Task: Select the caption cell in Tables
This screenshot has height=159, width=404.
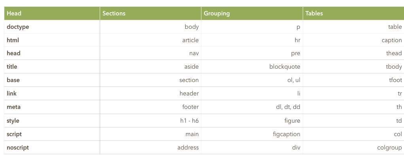Action: [x=353, y=40]
